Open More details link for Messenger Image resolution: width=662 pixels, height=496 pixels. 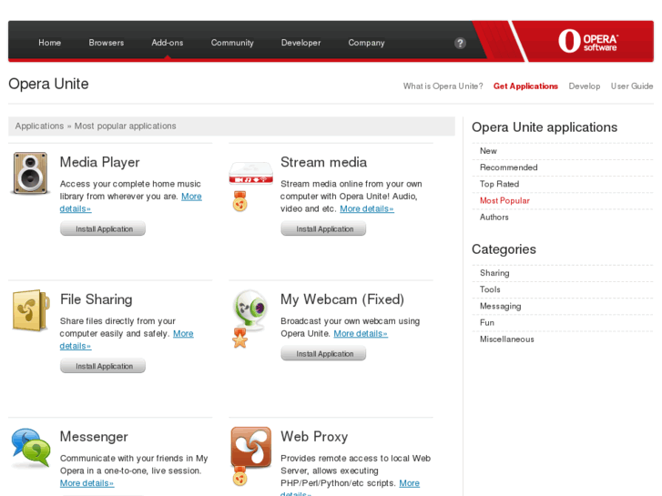(87, 483)
